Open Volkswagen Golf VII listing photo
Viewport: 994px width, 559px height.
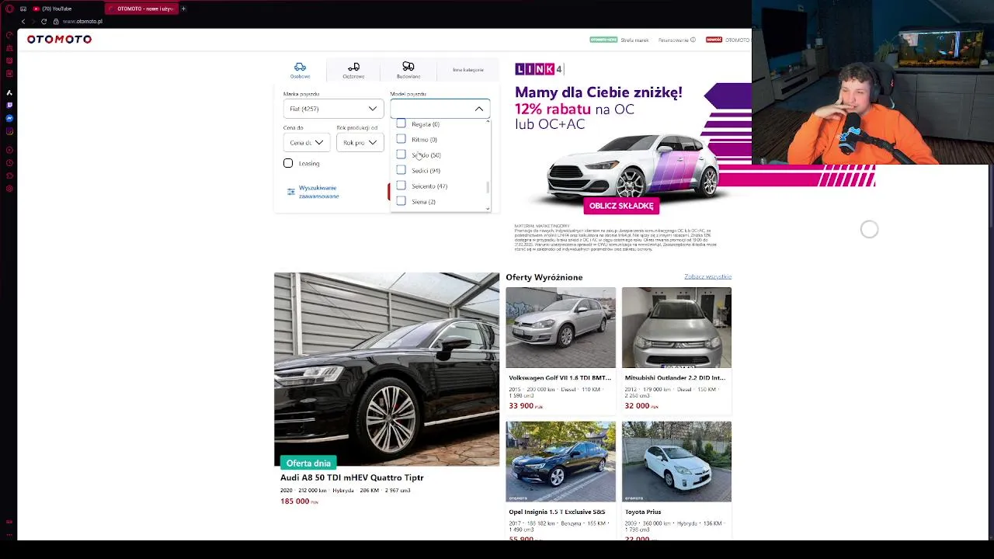coord(561,328)
